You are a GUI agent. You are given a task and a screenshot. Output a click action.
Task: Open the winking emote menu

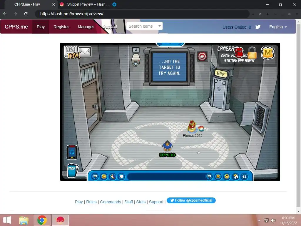(104, 176)
